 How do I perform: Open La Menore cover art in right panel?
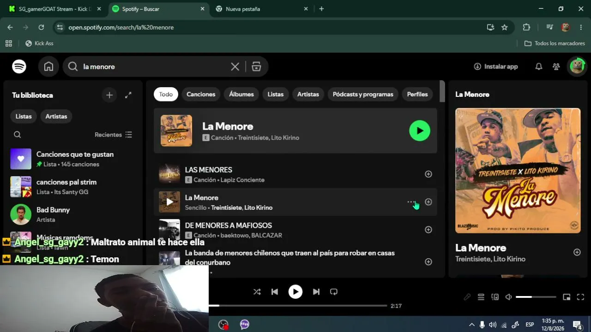(518, 171)
